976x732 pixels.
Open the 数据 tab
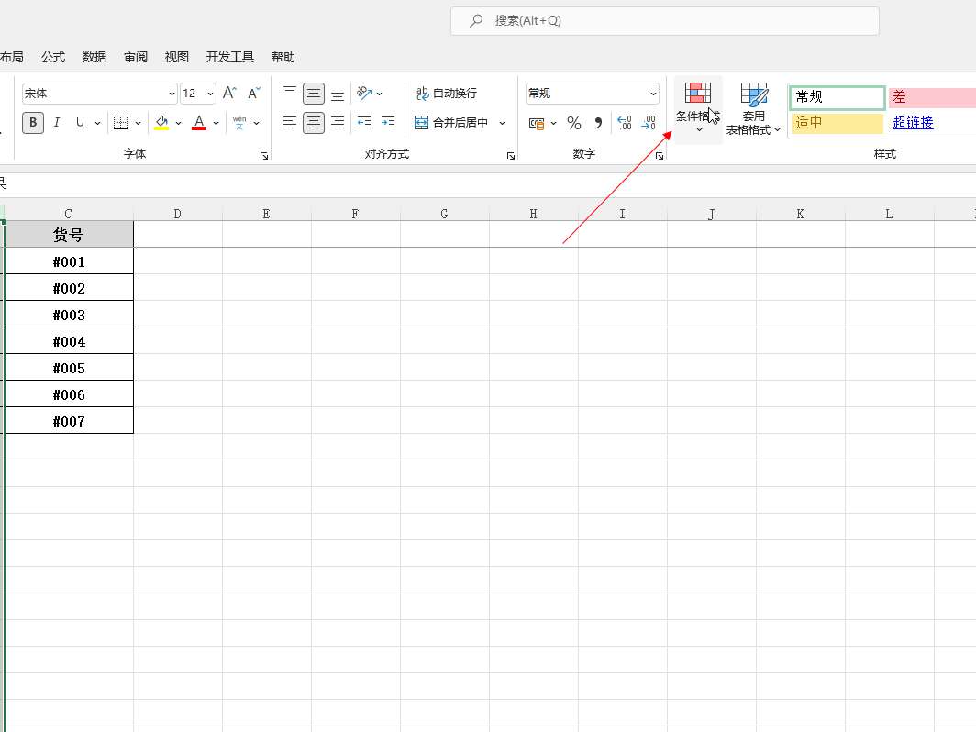coord(94,57)
